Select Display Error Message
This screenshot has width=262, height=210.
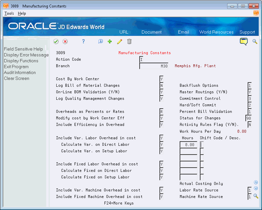pos(26,55)
